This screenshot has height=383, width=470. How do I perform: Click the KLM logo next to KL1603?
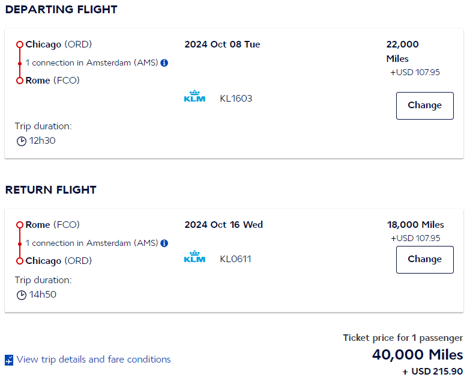[194, 97]
